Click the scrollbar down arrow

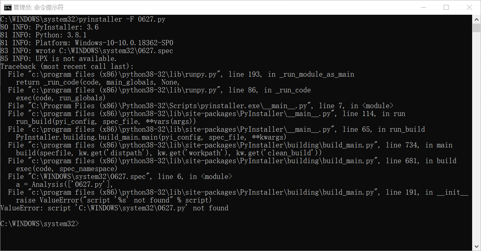coord(476,246)
